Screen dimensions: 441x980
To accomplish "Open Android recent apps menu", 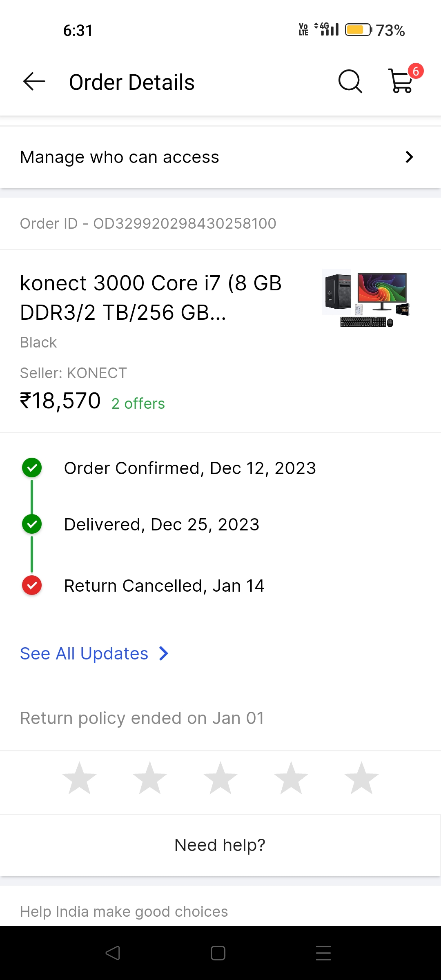I will coord(323,953).
